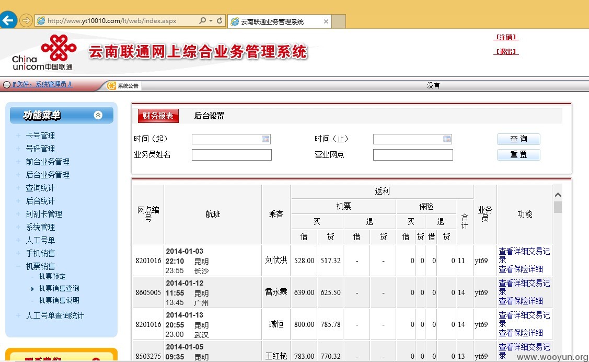The image size is (589, 362).
Task: Click the browser back arrow button
Action: 8,20
